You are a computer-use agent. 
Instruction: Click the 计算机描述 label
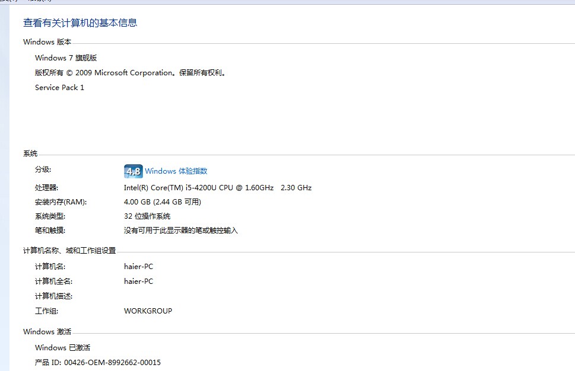coord(53,296)
